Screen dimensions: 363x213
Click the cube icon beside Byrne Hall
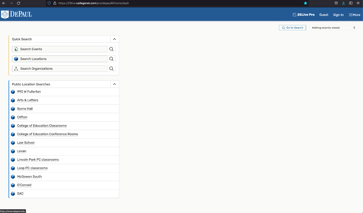13,109
